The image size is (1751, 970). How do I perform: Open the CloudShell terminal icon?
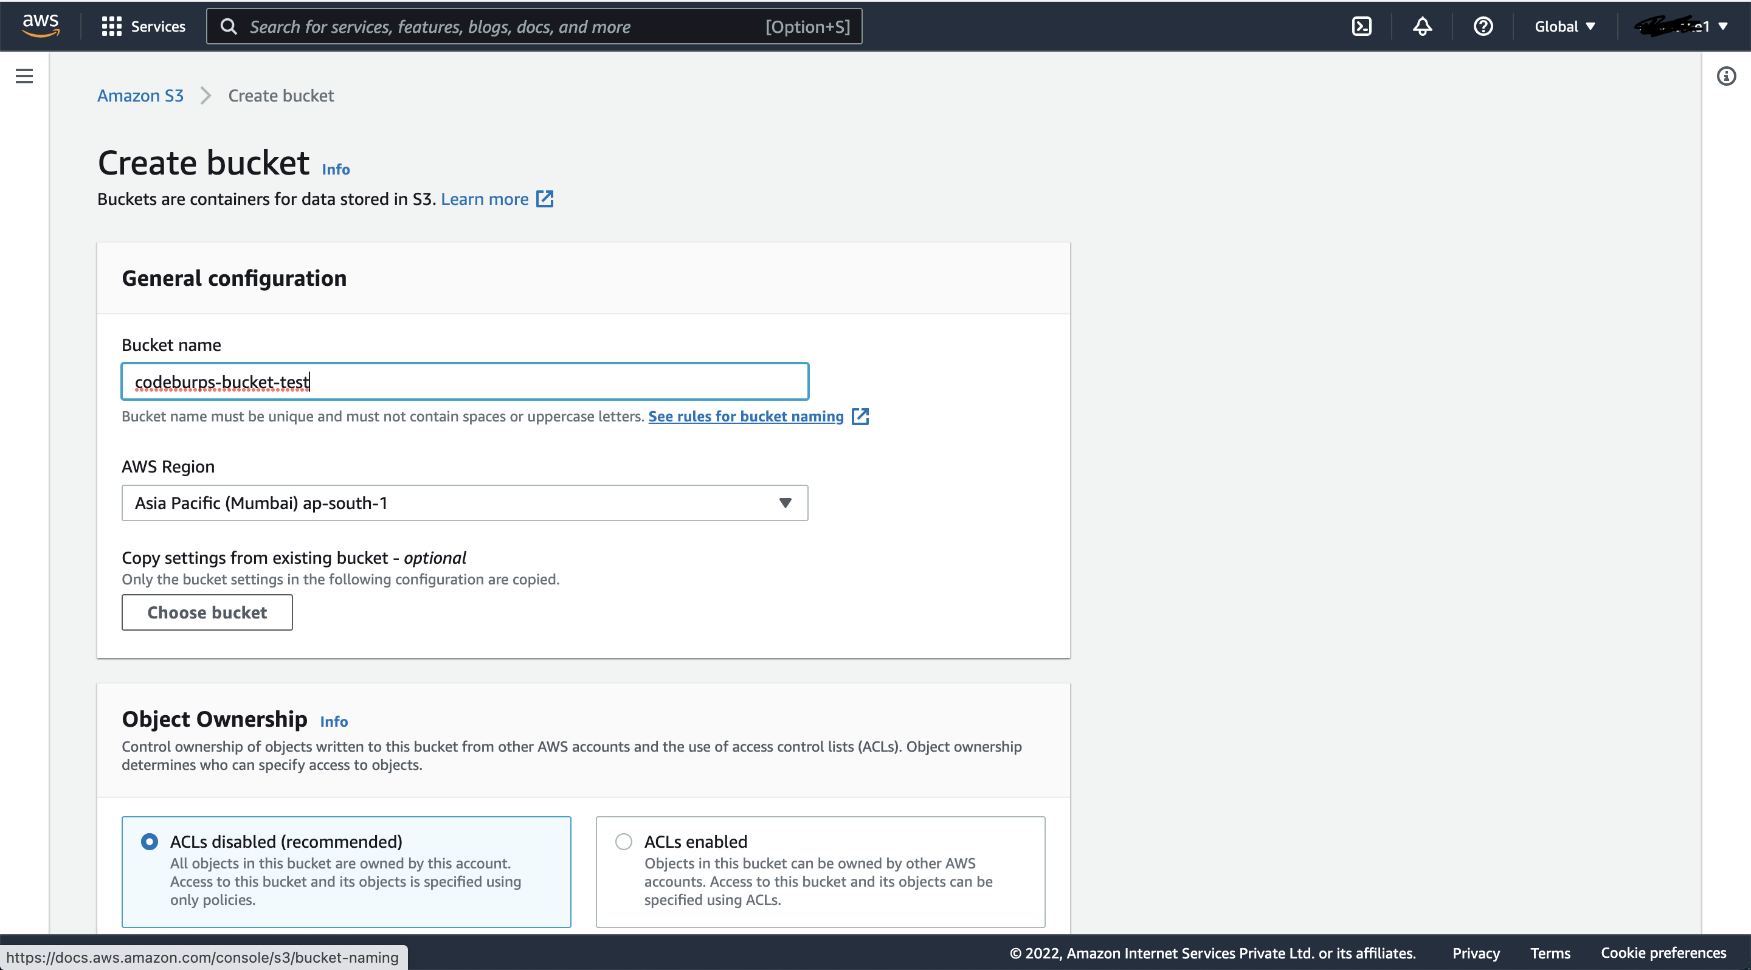1361,27
